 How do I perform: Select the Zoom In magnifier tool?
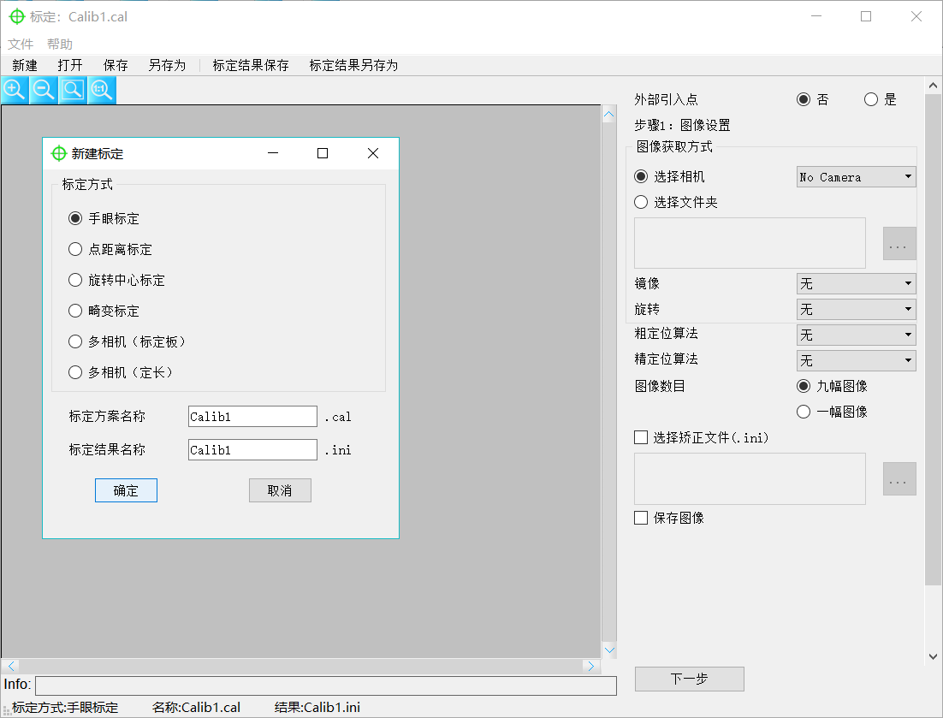tap(14, 89)
